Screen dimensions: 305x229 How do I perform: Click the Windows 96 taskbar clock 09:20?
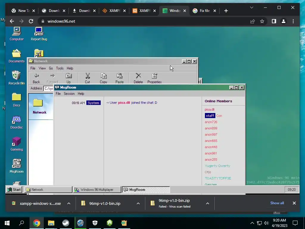pos(292,189)
